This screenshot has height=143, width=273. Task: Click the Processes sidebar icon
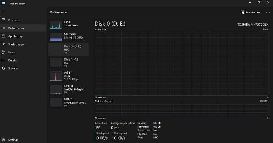point(3,20)
